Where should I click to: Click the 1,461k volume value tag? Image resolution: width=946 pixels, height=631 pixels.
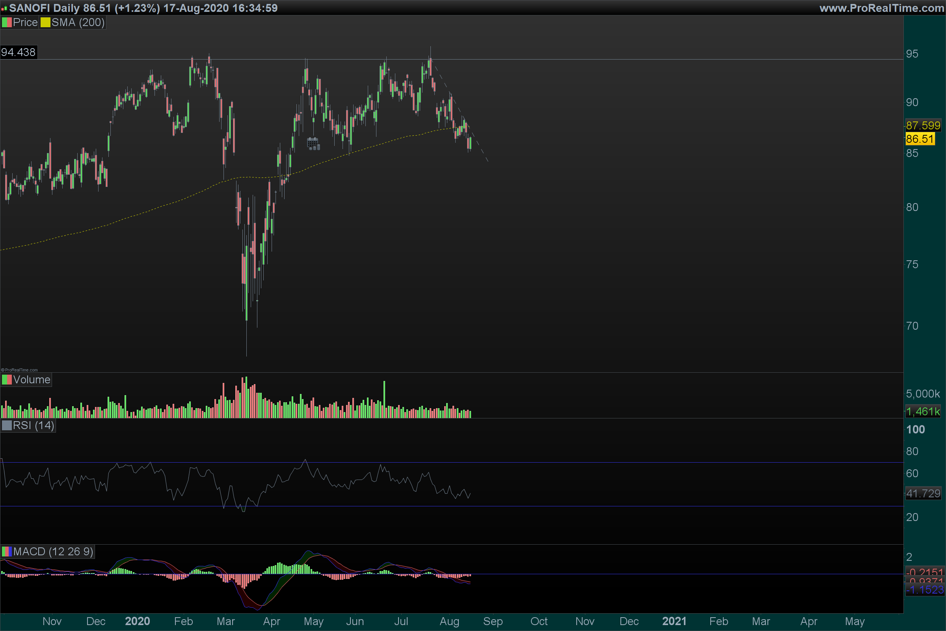pyautogui.click(x=923, y=412)
